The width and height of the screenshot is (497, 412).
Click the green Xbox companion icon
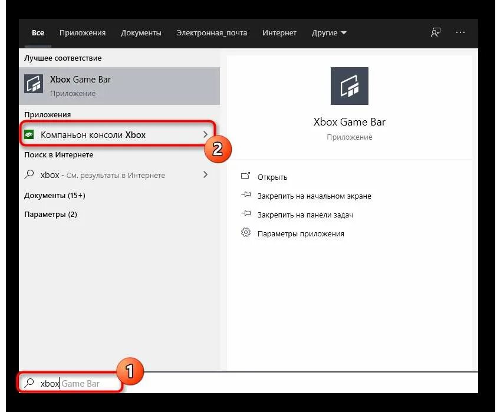[29, 134]
